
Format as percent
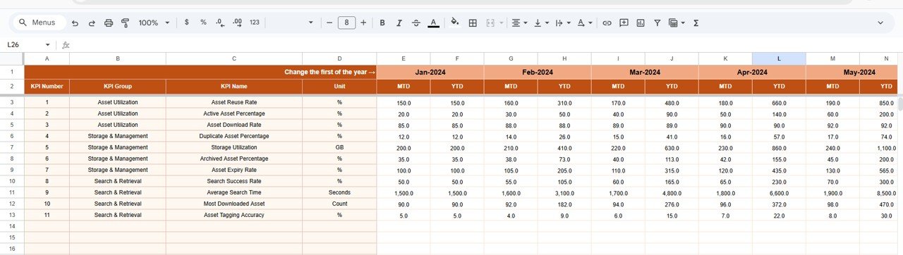pos(203,23)
